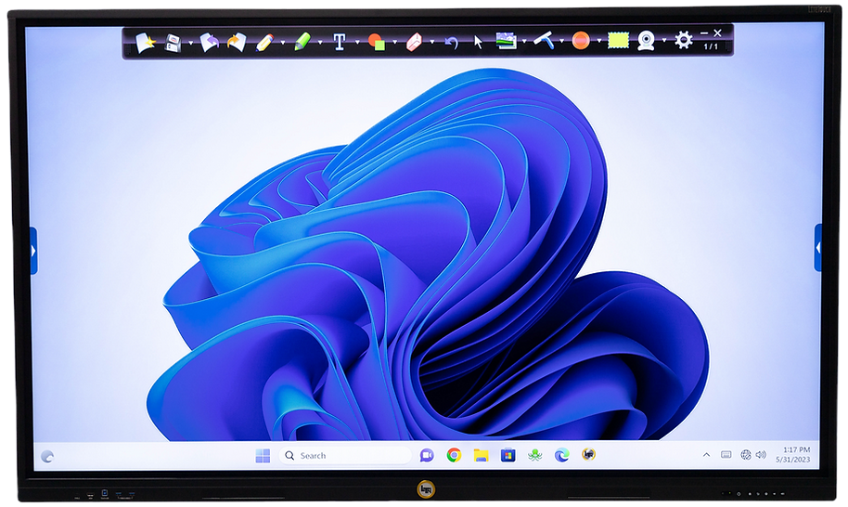Open the purple video chat taskbar app
Image resolution: width=848 pixels, height=507 pixels.
pyautogui.click(x=427, y=456)
